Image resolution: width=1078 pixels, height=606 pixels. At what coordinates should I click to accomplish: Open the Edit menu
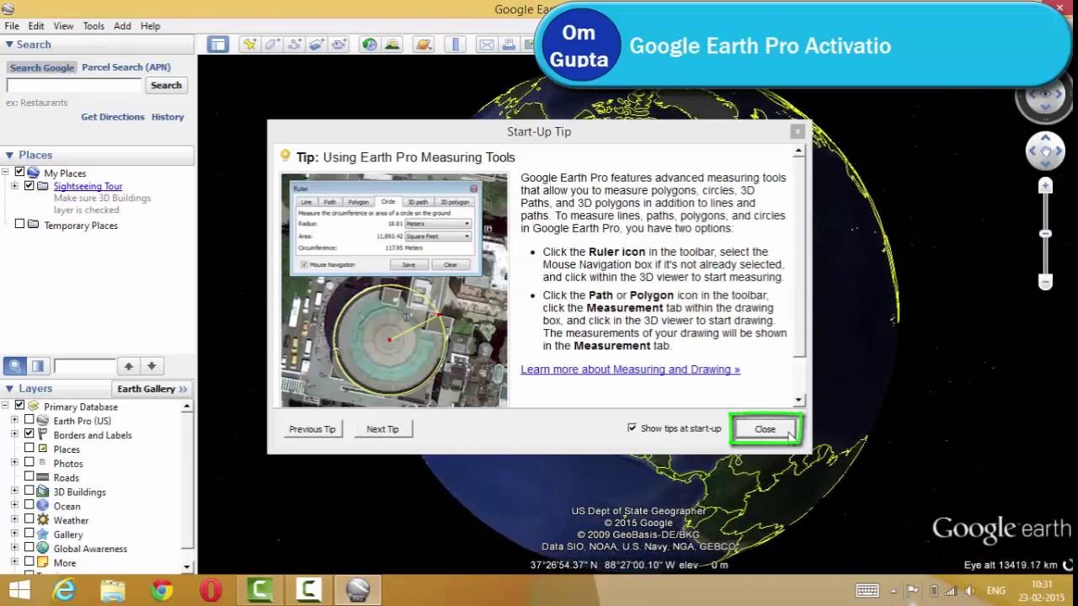[x=36, y=26]
